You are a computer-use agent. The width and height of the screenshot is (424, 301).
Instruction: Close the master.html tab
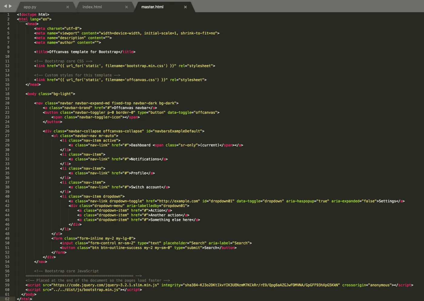pyautogui.click(x=185, y=7)
